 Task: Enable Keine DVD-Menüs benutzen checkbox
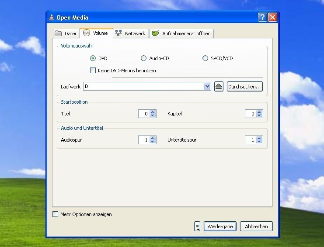93,70
